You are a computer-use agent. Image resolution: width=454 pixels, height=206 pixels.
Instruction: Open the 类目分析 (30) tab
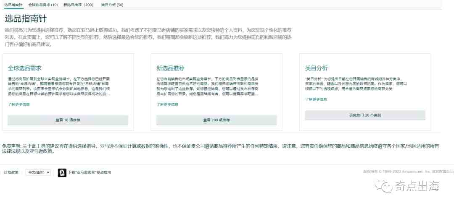[112, 5]
